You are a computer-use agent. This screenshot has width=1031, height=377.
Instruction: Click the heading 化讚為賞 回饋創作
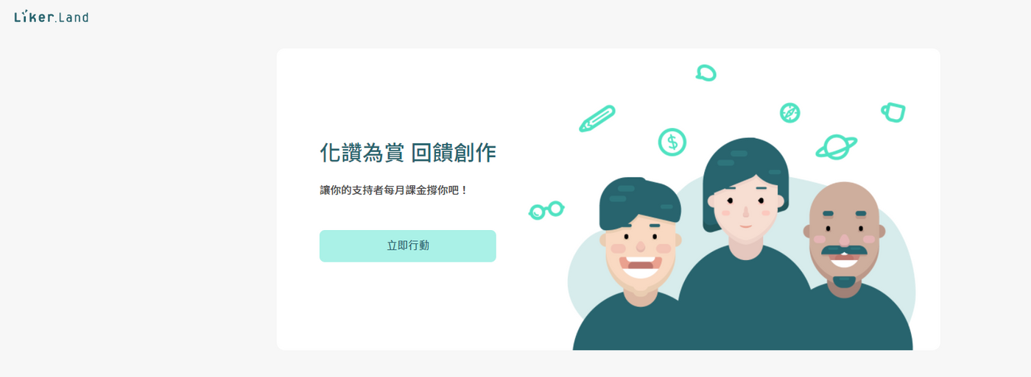[x=407, y=153]
